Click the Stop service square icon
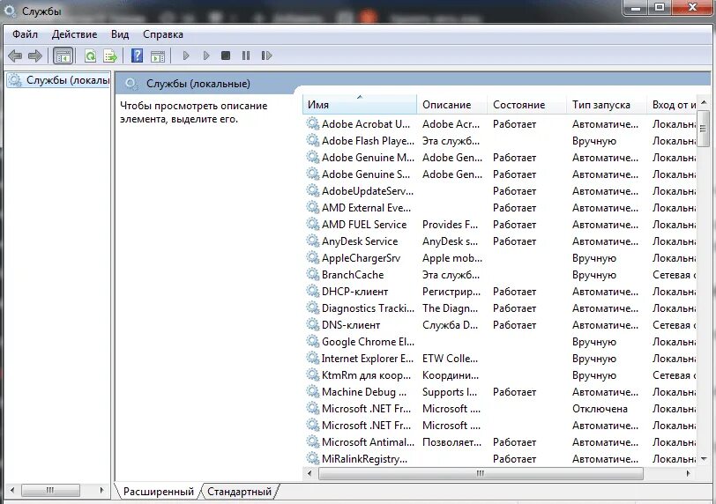Viewport: 716px width, 504px height. click(x=226, y=56)
